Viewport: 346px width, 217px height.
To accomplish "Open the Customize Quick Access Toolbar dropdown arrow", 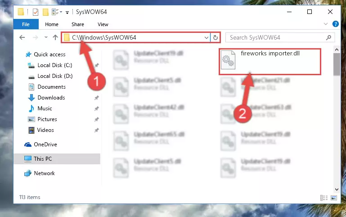I will pos(67,12).
